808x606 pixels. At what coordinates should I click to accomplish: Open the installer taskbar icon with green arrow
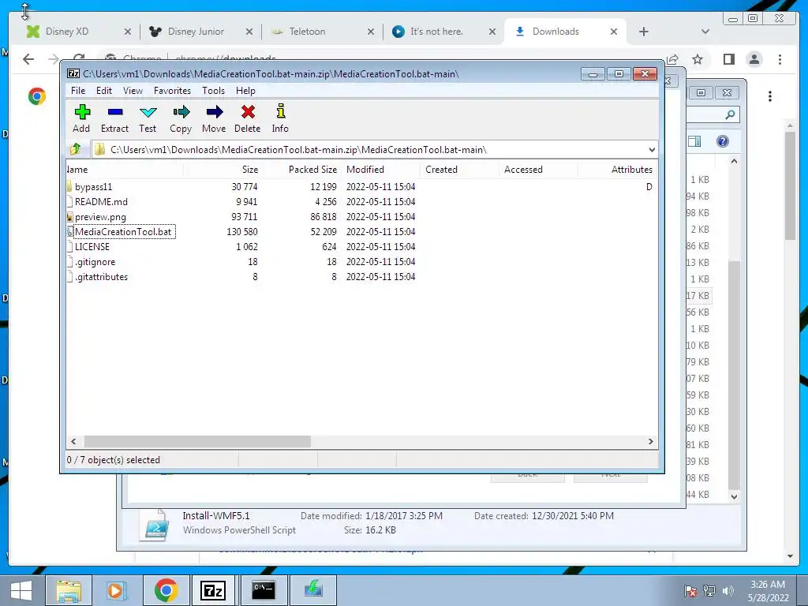(312, 590)
